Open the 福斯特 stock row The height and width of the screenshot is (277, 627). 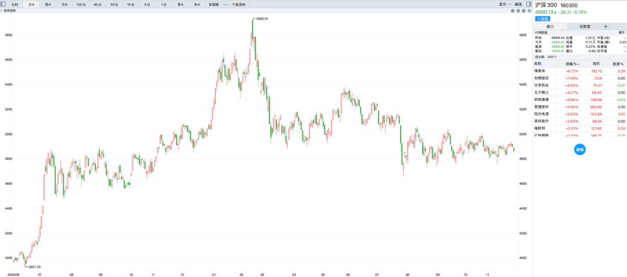click(x=580, y=128)
